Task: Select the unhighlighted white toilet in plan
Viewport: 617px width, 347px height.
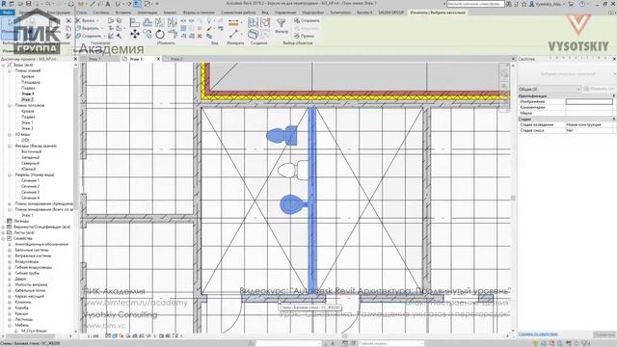Action: [x=292, y=171]
